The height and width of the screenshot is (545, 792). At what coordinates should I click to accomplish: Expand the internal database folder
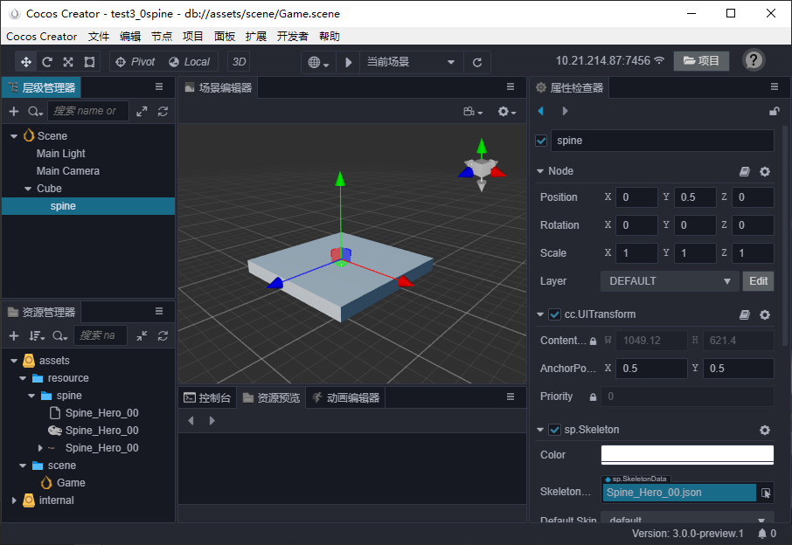coord(14,500)
